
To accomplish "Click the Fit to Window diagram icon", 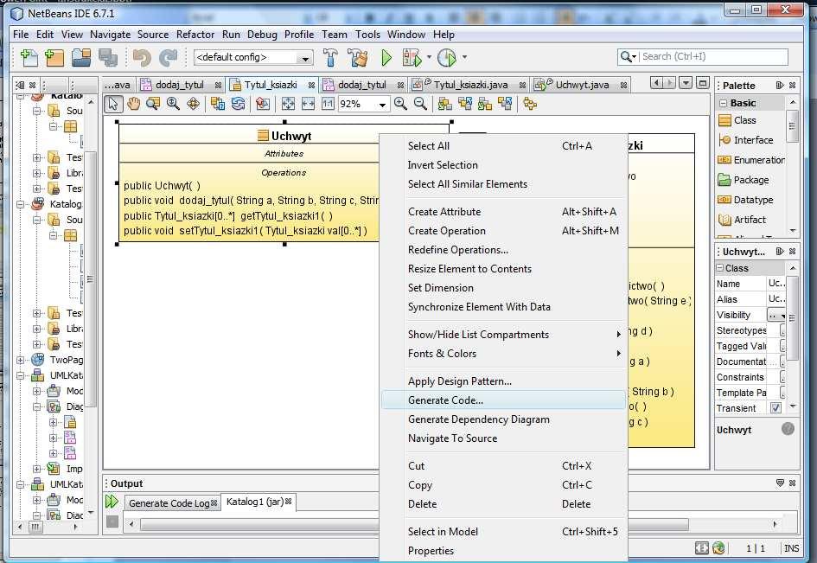I will [288, 104].
